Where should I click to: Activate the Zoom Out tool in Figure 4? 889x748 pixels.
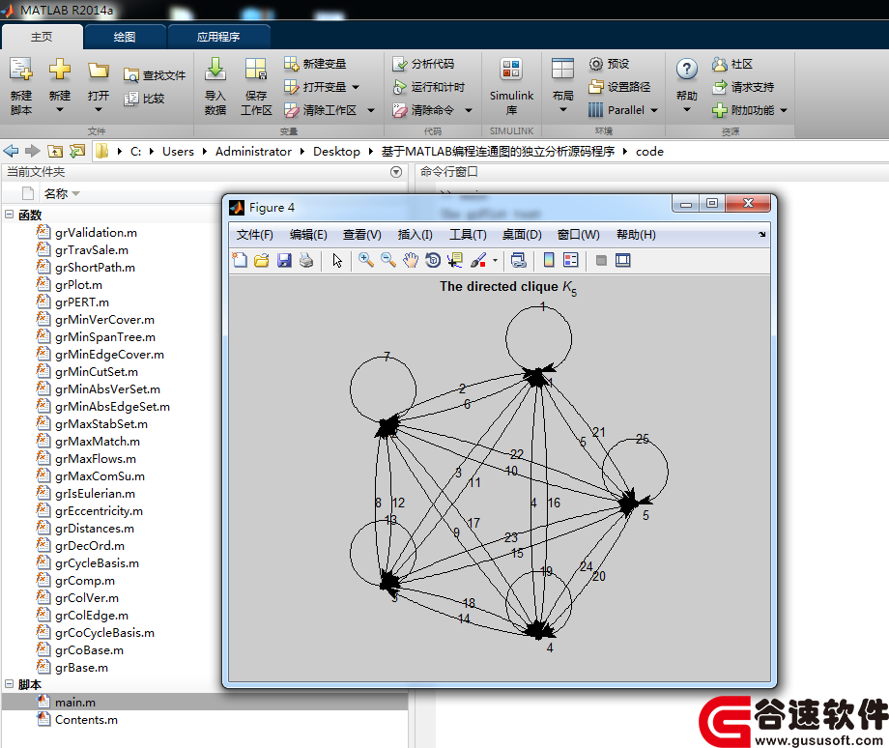coord(388,260)
